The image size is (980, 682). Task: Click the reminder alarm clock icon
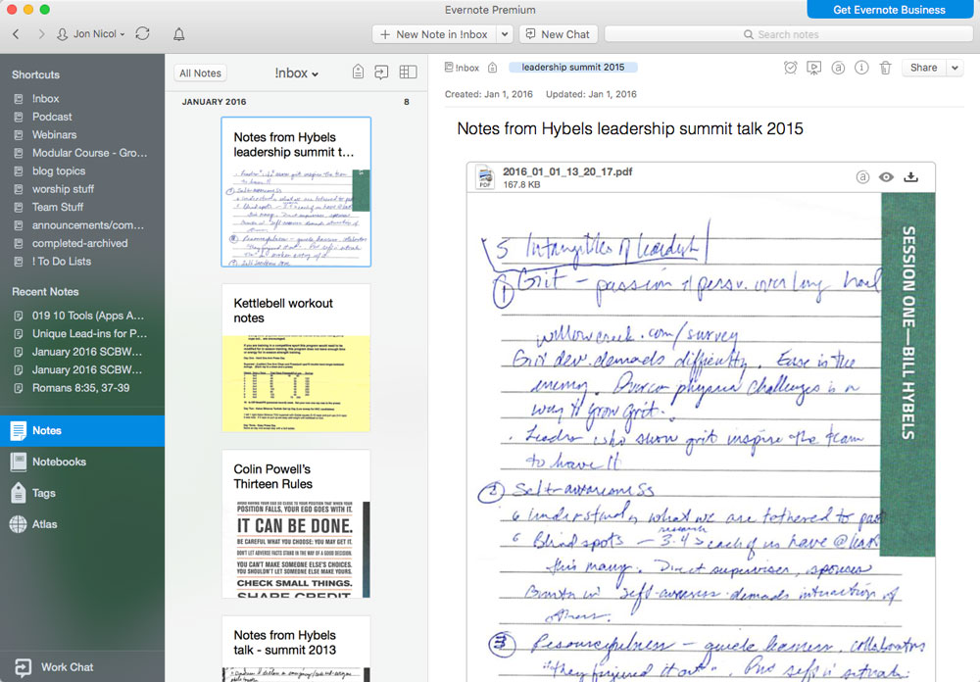(x=790, y=68)
